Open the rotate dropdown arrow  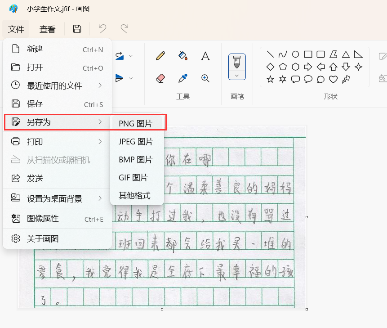pos(131,56)
